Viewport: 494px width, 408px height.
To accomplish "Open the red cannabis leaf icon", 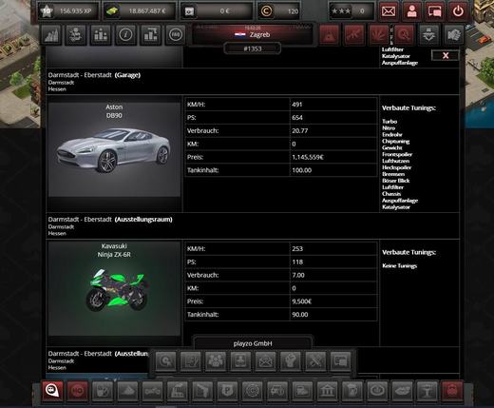I will (x=379, y=34).
